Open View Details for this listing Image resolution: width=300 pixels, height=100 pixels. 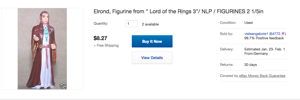click(152, 58)
